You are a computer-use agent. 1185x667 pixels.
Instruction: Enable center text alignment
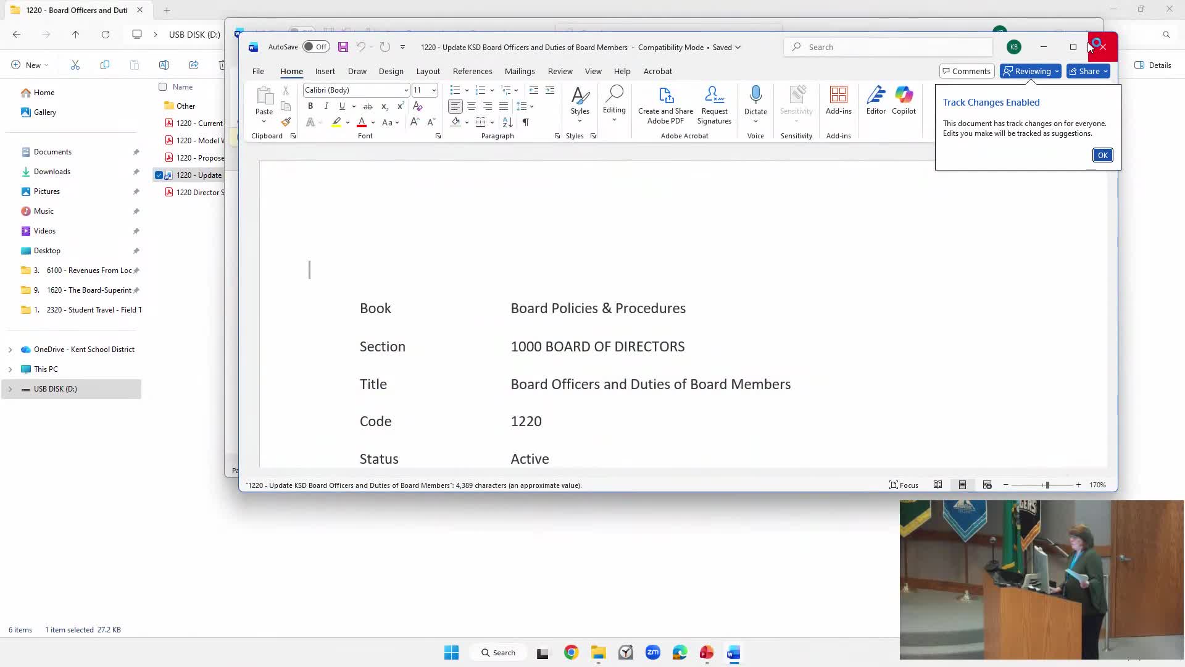471,106
